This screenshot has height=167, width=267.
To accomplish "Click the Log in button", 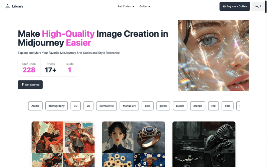I will [258, 6].
